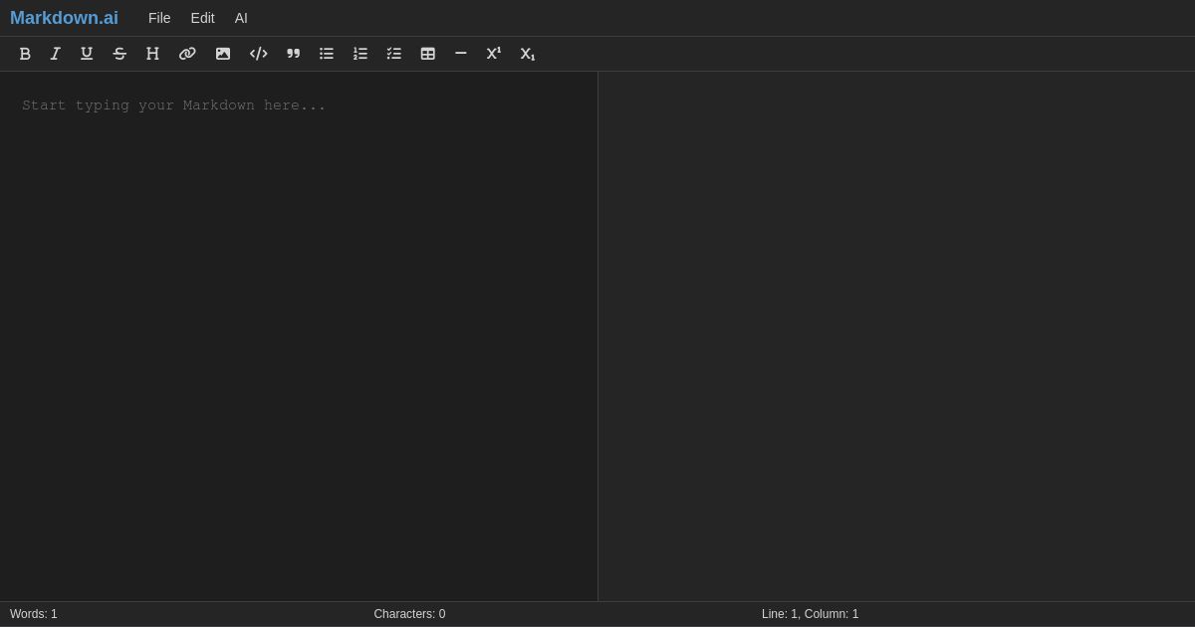Insert a hyperlink
Viewport: 1195px width, 627px height.
click(187, 54)
